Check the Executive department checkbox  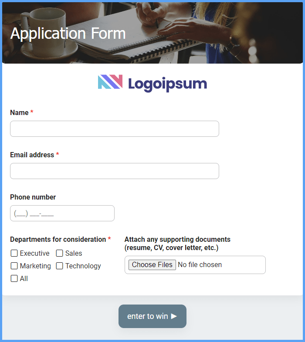(x=14, y=253)
